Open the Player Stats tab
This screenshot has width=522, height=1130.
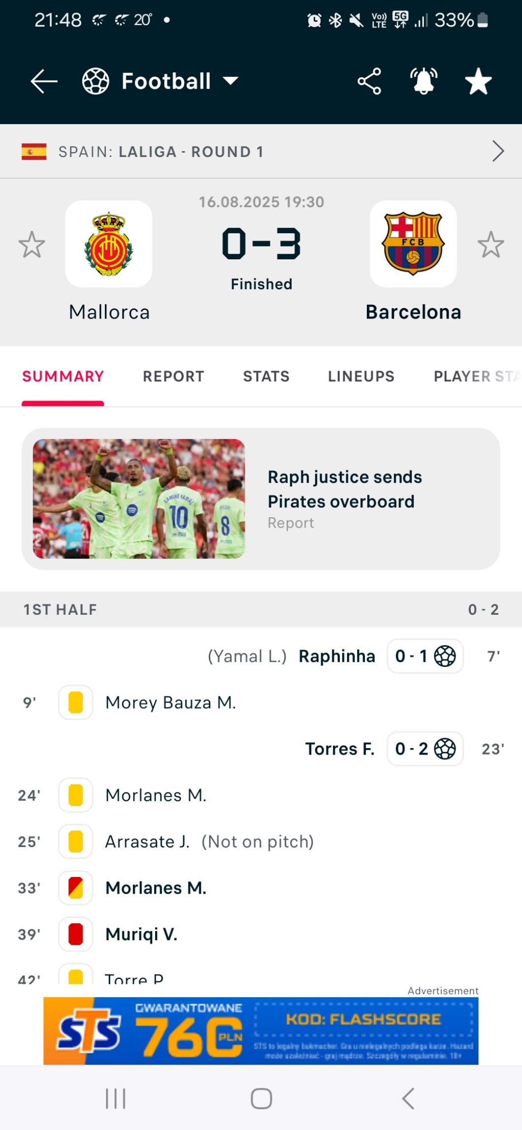(x=475, y=377)
